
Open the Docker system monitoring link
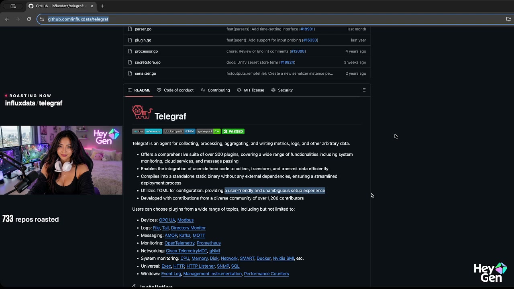coord(263,258)
